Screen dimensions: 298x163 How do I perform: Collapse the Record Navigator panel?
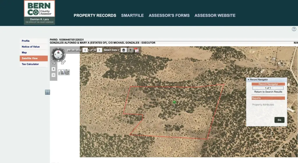249,79
